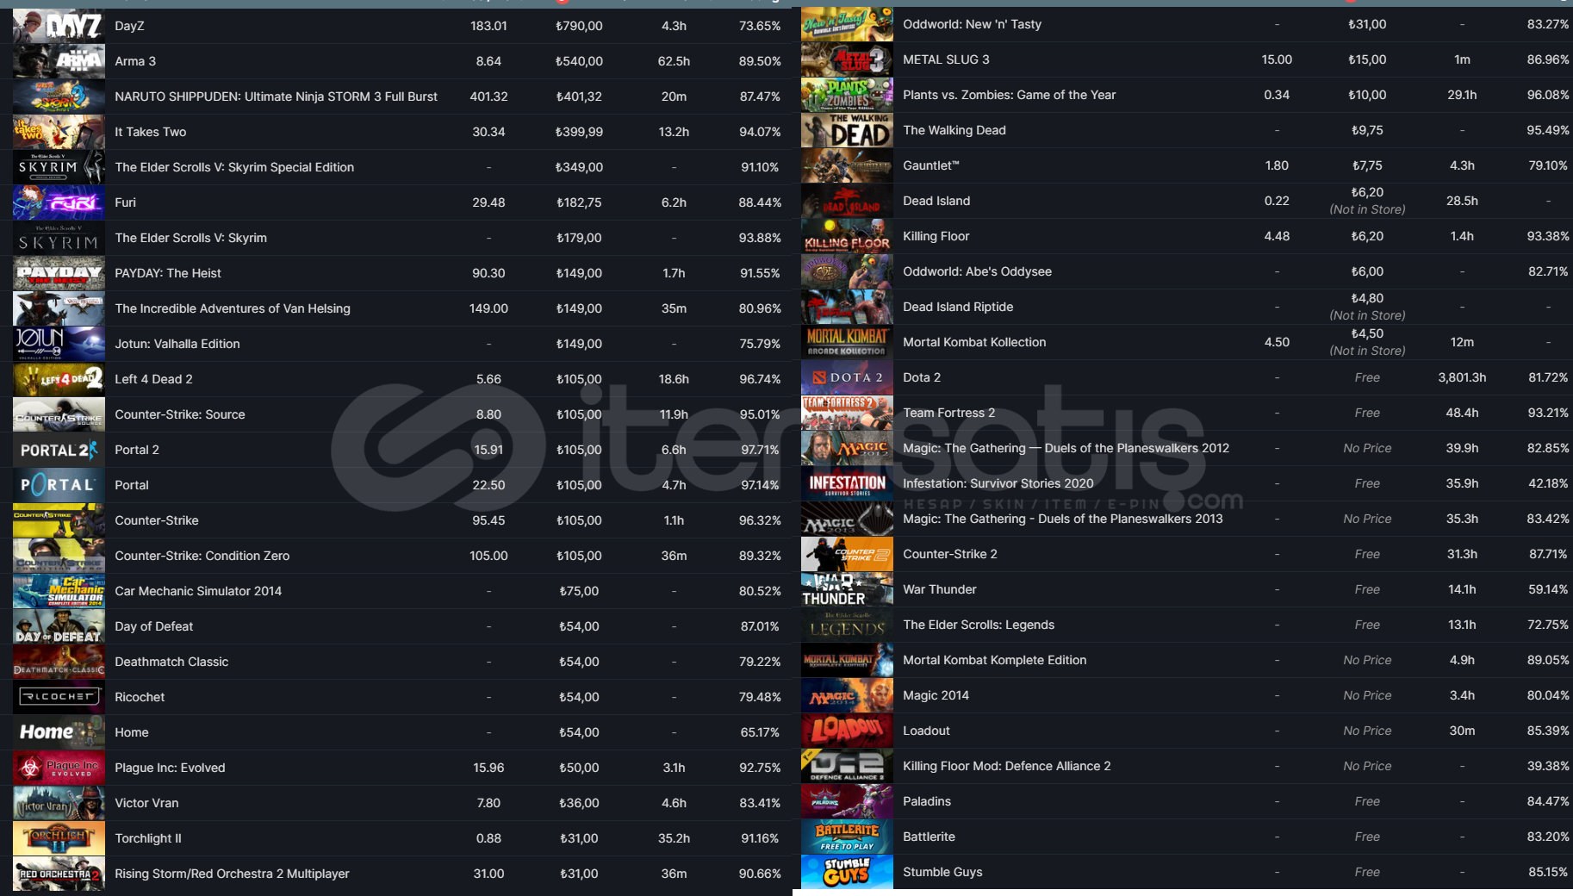Select Magic: The Gathering Planeswalkers 2012 title
This screenshot has width=1573, height=896.
pos(1066,448)
